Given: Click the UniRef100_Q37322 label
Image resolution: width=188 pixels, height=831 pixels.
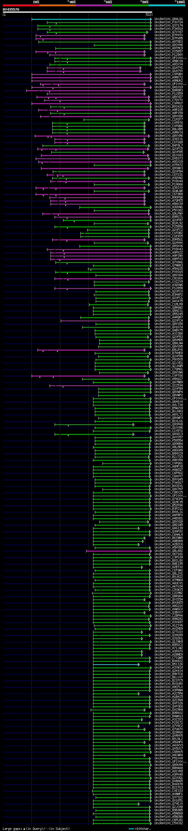Looking at the screenshot, I should (x=169, y=797).
